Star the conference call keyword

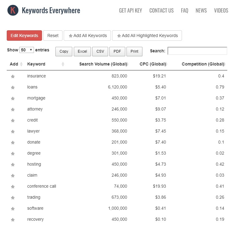point(13,187)
